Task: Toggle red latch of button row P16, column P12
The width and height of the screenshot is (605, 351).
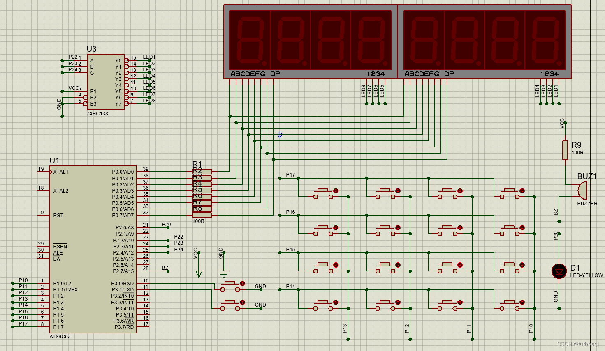Action: 398,227
